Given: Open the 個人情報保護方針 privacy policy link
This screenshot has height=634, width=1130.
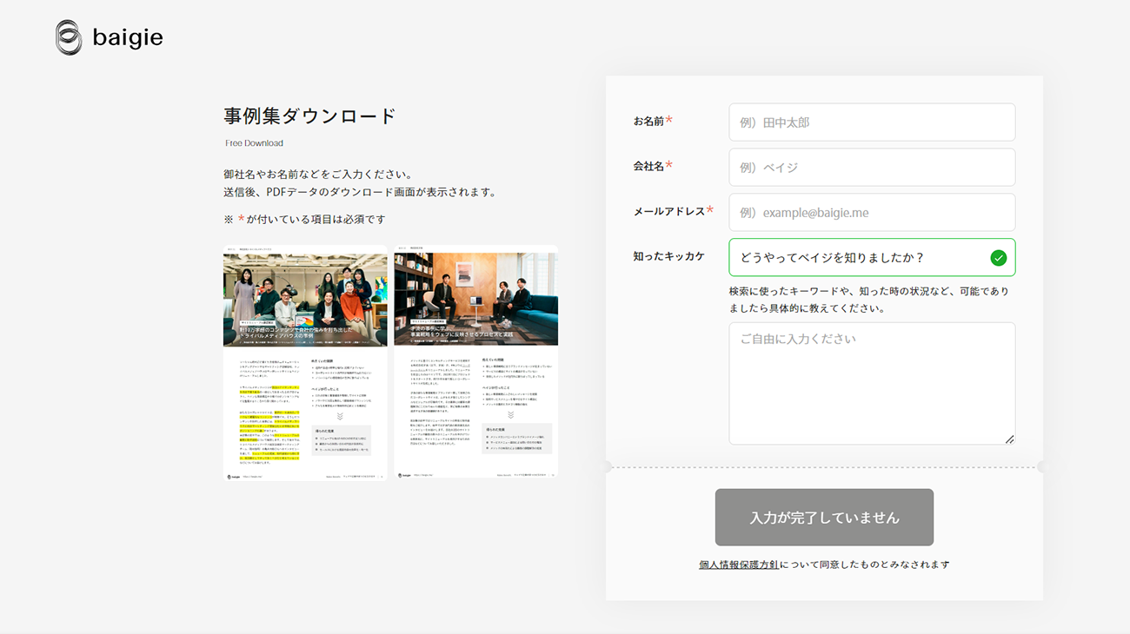Looking at the screenshot, I should 738,564.
